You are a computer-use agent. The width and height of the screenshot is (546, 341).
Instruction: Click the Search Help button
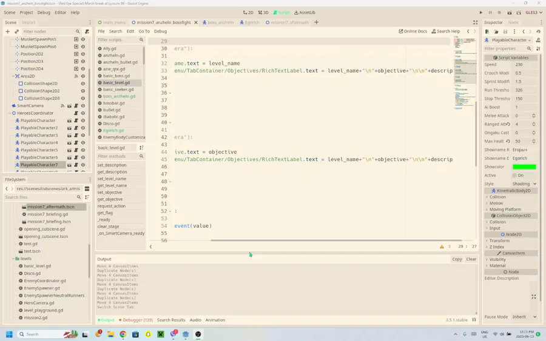click(x=446, y=31)
